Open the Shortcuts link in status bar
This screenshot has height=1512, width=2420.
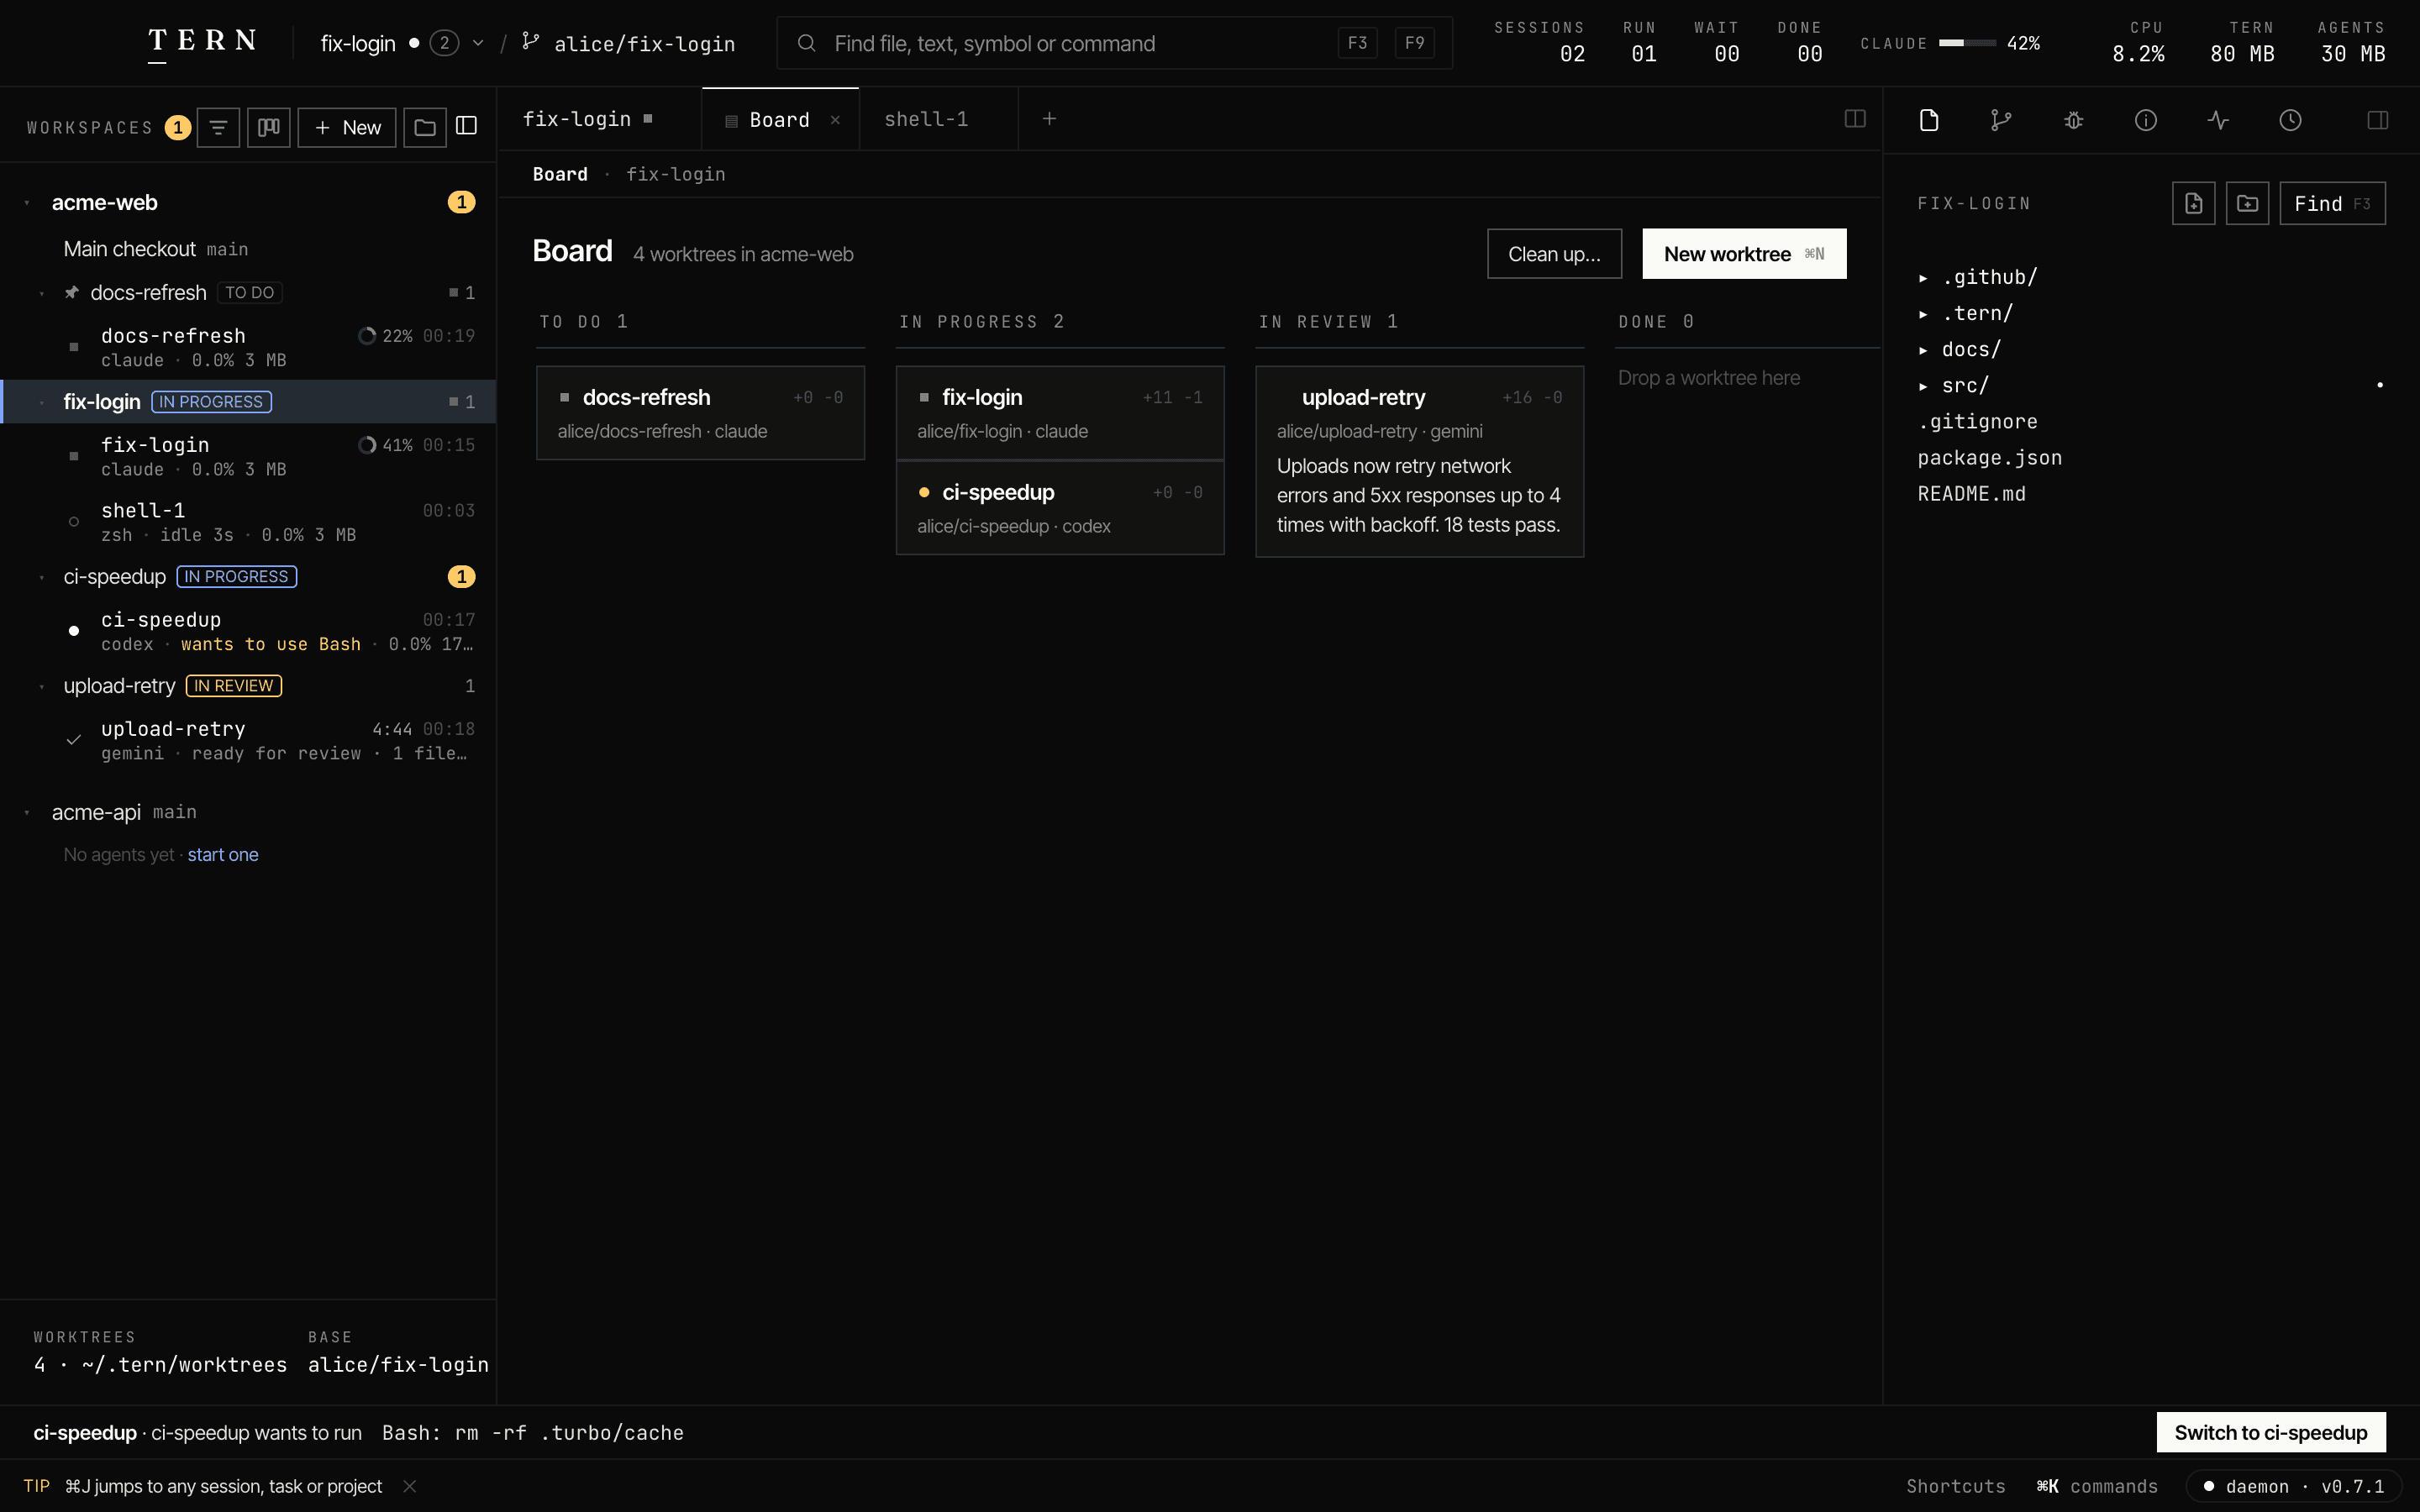point(1955,1486)
